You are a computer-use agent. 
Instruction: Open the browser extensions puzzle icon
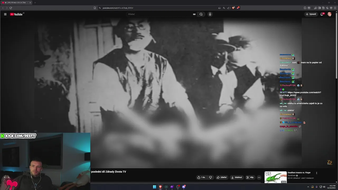305,8
